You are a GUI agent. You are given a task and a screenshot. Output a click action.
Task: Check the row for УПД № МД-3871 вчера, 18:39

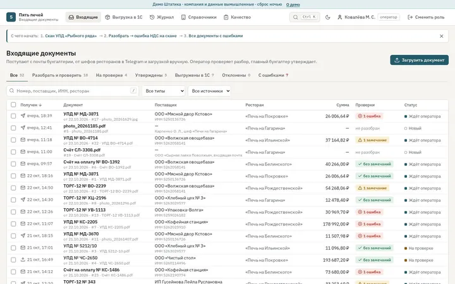point(13,116)
